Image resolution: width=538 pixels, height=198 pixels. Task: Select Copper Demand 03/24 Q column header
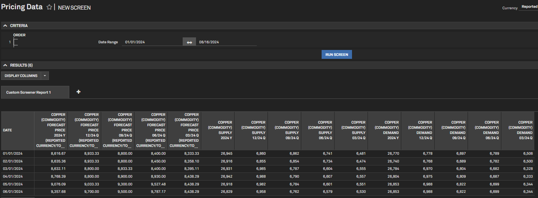(518, 130)
